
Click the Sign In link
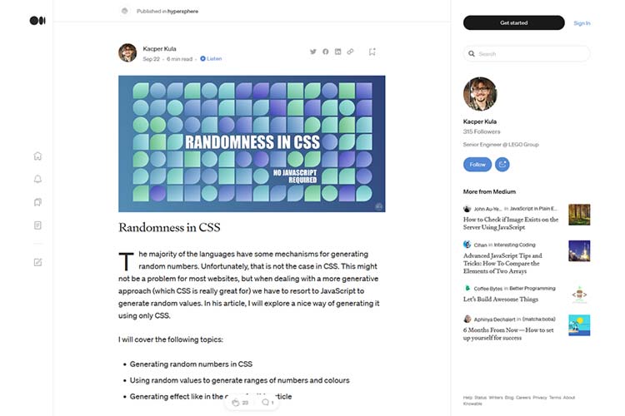point(582,23)
